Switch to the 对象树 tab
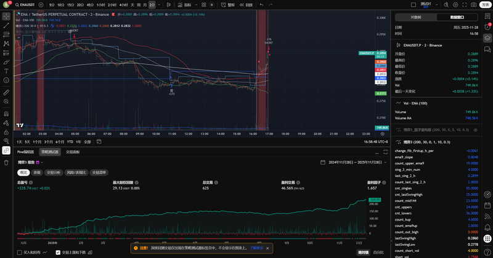 416,17
